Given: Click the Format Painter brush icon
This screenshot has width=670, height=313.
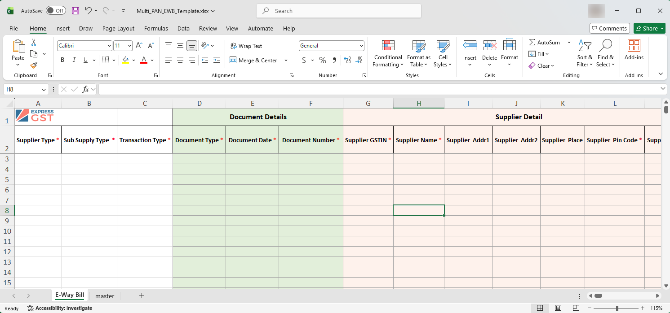Looking at the screenshot, I should (34, 65).
